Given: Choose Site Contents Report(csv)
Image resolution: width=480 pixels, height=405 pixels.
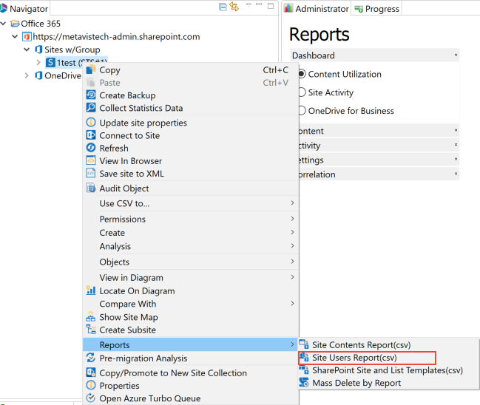Looking at the screenshot, I should click(x=361, y=345).
